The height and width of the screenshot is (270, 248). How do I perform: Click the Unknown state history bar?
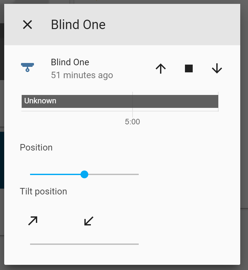click(x=120, y=101)
